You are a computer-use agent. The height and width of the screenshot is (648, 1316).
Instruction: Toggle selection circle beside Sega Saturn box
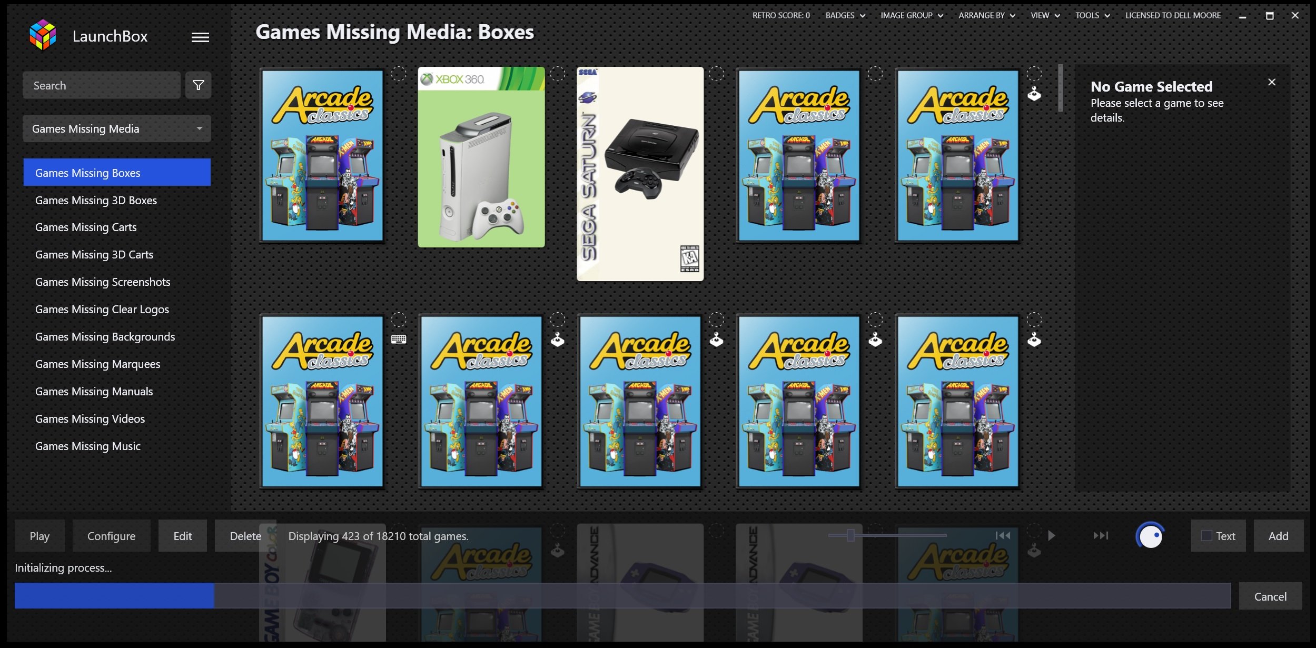(x=716, y=74)
